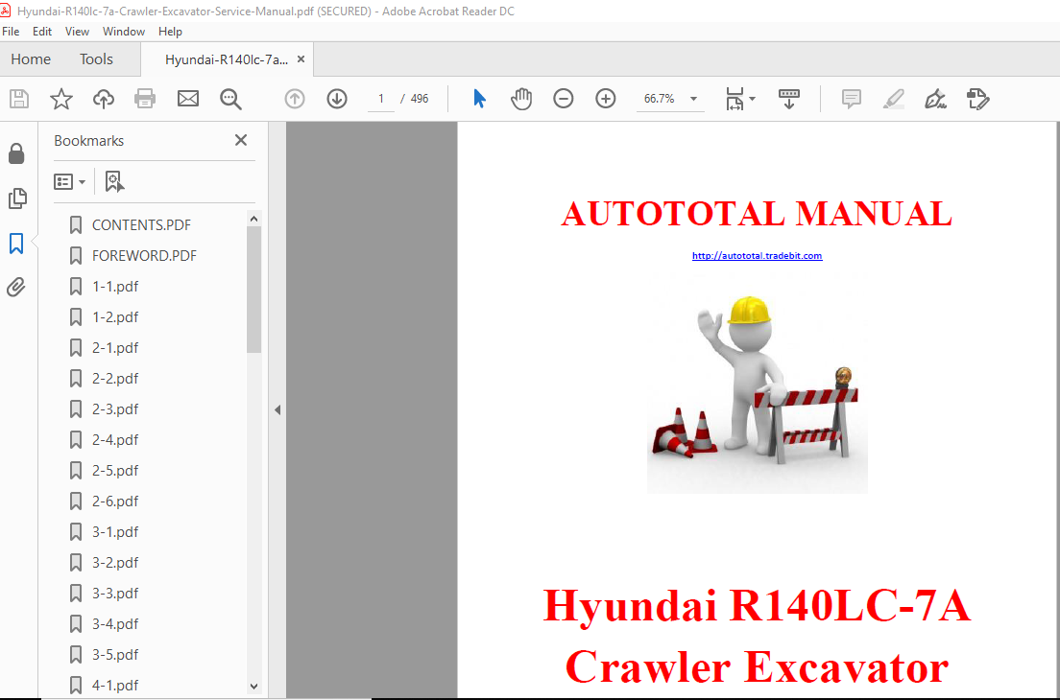Viewport: 1060px width, 700px height.
Task: Open the security lock panel icon
Action: point(16,154)
